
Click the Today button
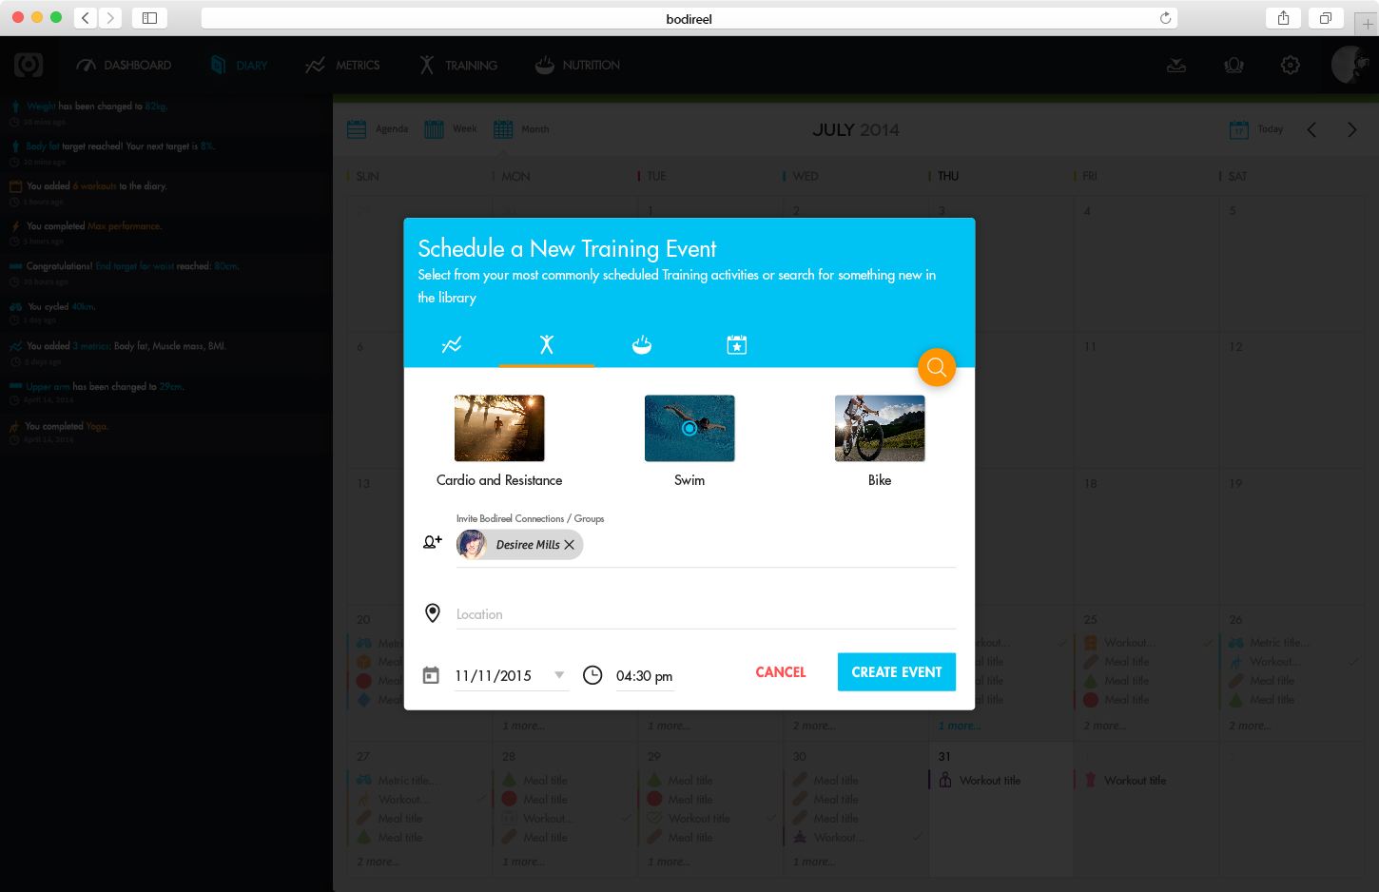coord(1256,129)
